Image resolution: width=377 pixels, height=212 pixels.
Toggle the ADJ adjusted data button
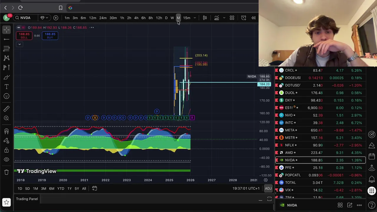click(268, 188)
